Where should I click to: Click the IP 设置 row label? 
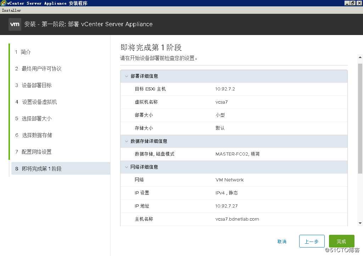[x=142, y=193]
